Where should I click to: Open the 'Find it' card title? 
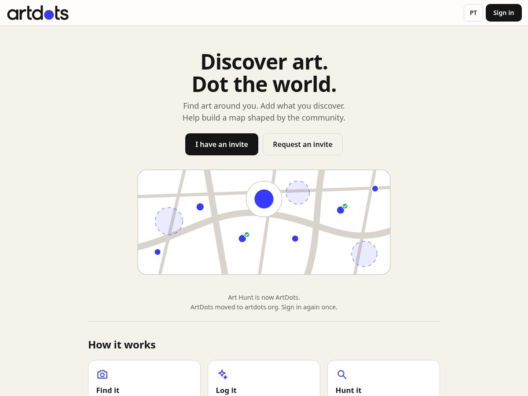pyautogui.click(x=108, y=390)
